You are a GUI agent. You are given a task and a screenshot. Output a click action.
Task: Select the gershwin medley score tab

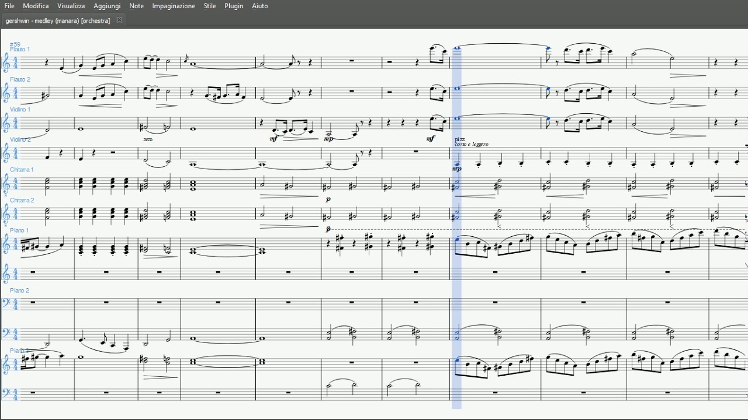[57, 20]
